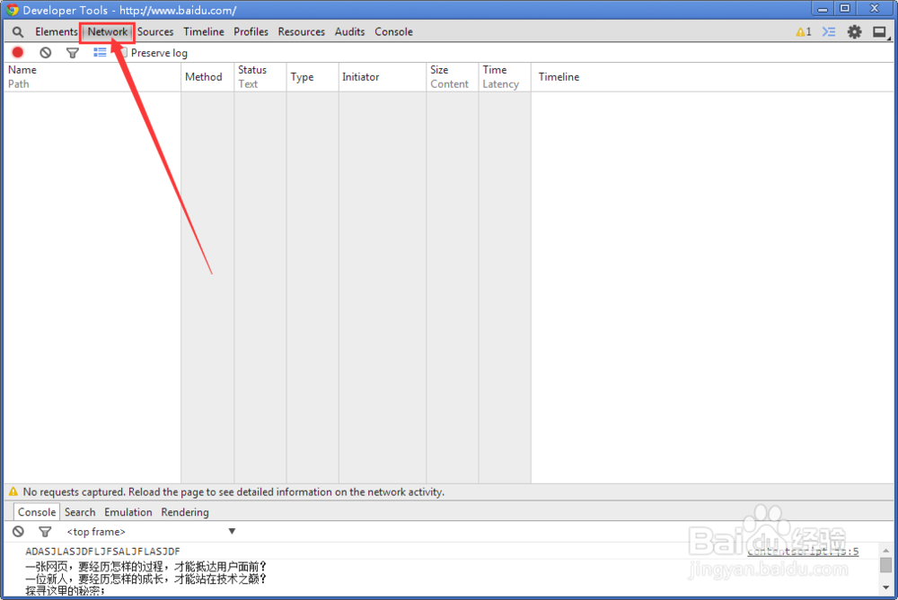Open the console filter funnel in drawer
Viewport: 898px width, 600px height.
[x=45, y=532]
